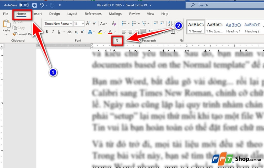Increase paragraph indent
264x168 pixels.
coord(162,23)
